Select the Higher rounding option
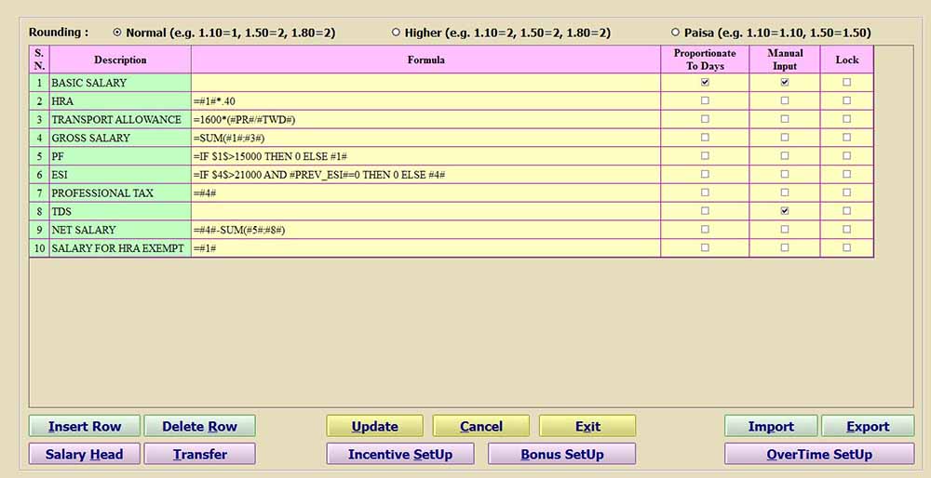Image resolution: width=931 pixels, height=478 pixels. coord(396,33)
